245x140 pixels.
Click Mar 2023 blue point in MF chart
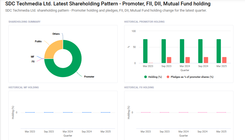30,113
